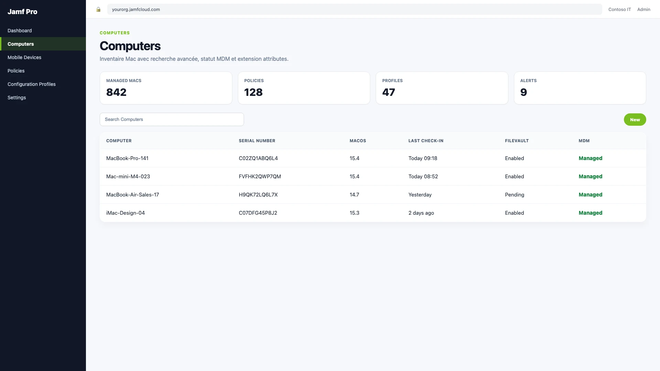This screenshot has width=660, height=371.
Task: Click the Pending FileVault status
Action: tap(515, 195)
